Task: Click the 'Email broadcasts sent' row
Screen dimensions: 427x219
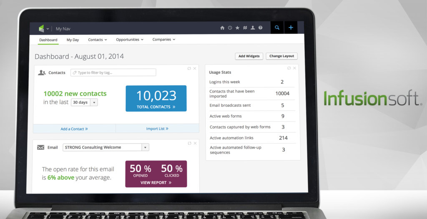Action: point(252,106)
